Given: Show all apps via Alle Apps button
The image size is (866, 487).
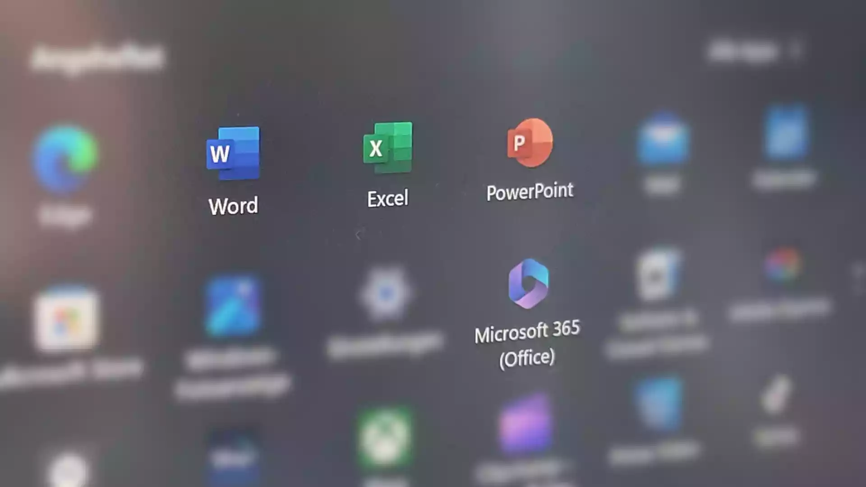Looking at the screenshot, I should [756, 51].
